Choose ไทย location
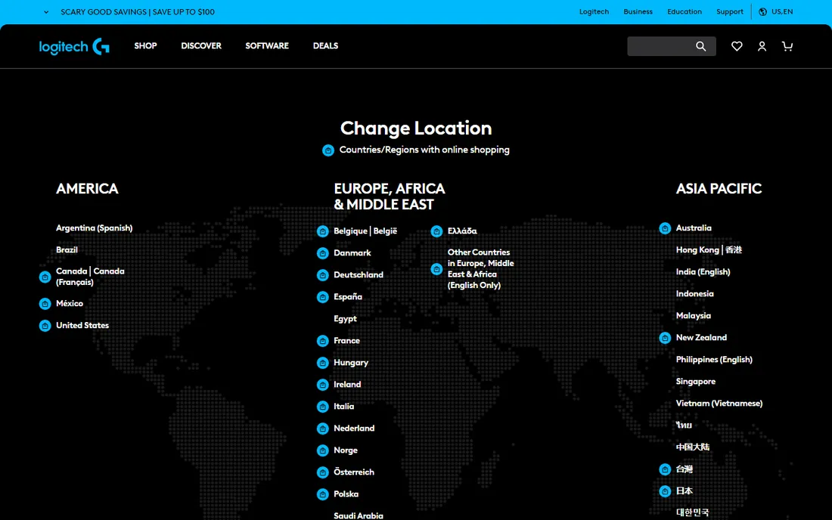 (684, 425)
